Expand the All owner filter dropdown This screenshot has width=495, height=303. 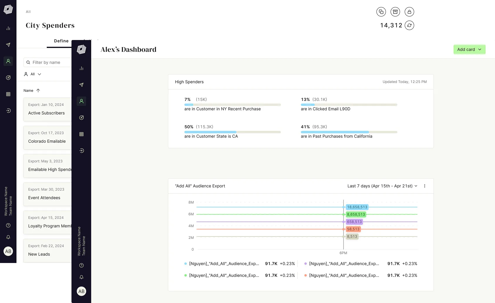pyautogui.click(x=33, y=74)
